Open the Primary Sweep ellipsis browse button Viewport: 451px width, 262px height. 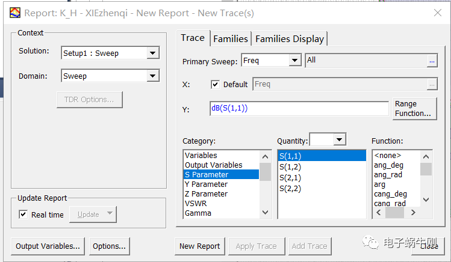(x=431, y=61)
